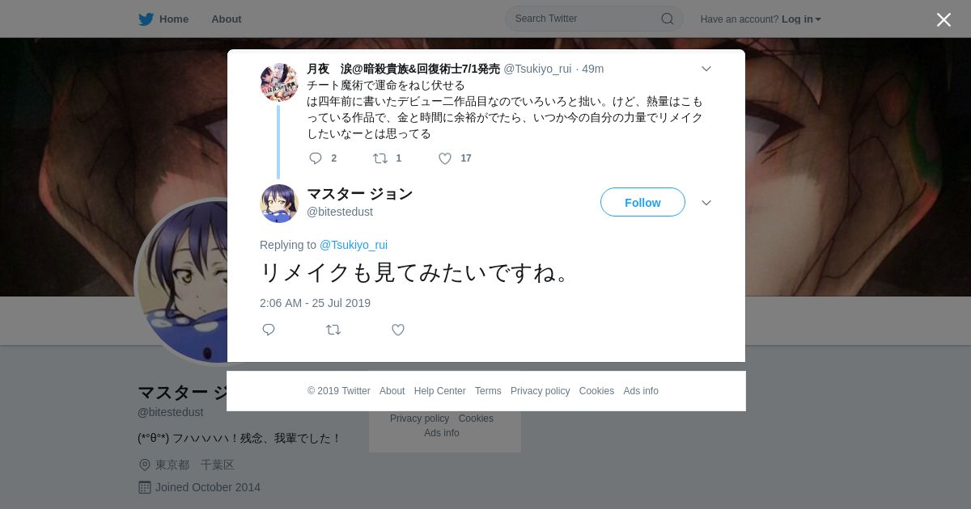Image resolution: width=971 pixels, height=509 pixels.
Task: Click reply icon under main tweet
Action: pyautogui.click(x=269, y=330)
